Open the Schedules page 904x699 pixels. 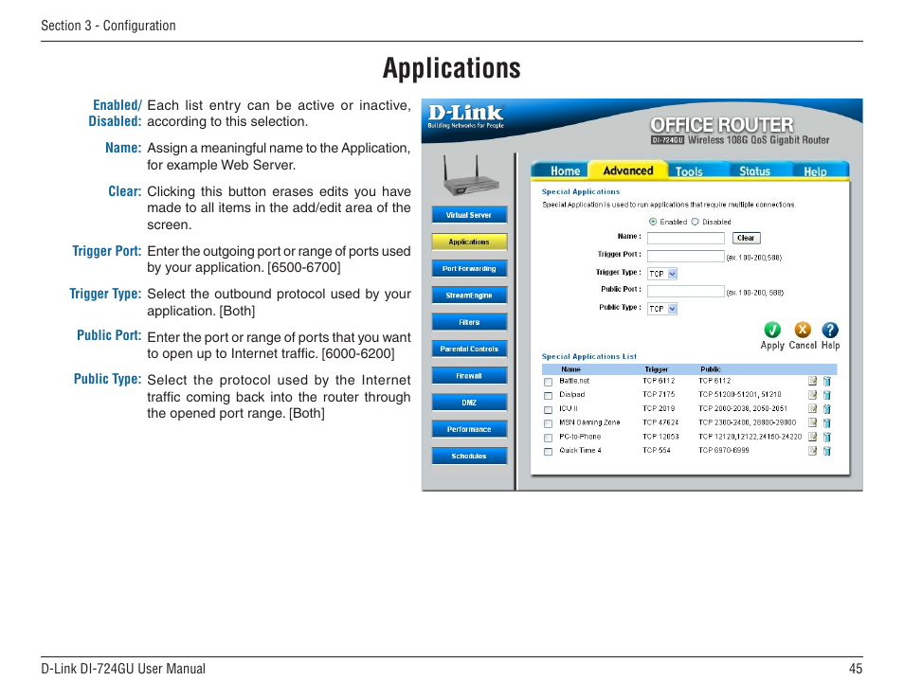click(469, 456)
